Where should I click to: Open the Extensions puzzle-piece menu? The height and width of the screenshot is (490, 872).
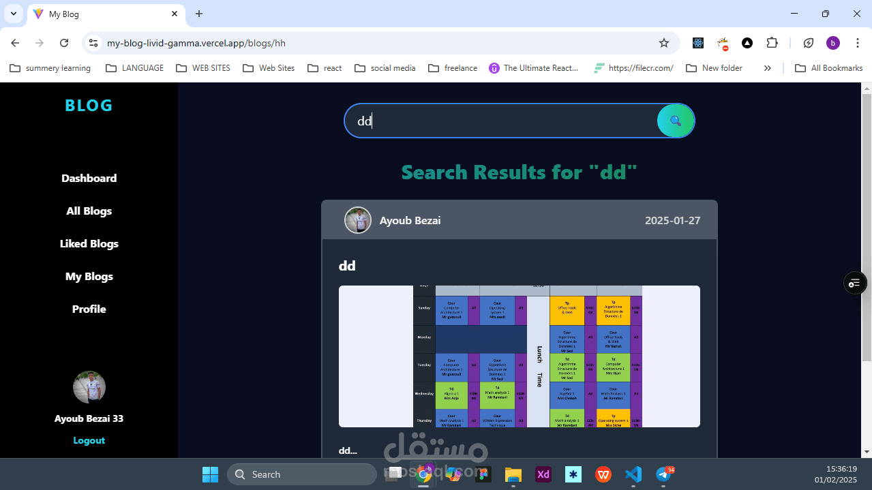772,43
